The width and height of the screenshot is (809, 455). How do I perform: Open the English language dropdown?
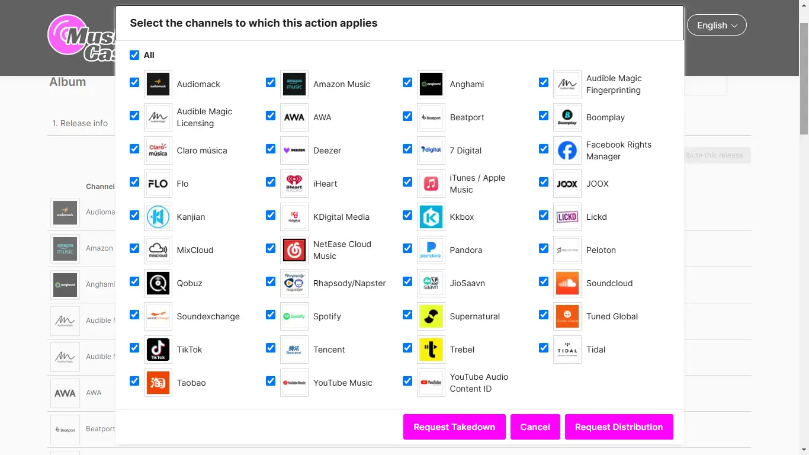click(x=717, y=25)
